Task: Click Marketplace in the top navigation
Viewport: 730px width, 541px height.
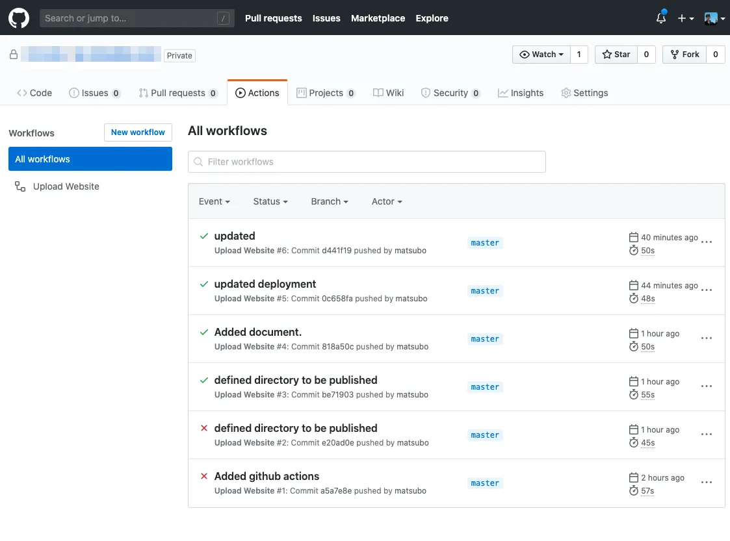Action: click(378, 18)
